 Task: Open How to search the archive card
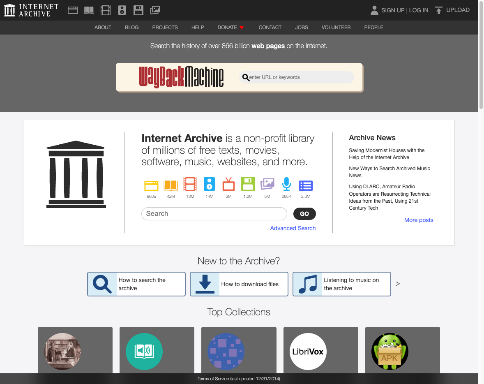[136, 284]
